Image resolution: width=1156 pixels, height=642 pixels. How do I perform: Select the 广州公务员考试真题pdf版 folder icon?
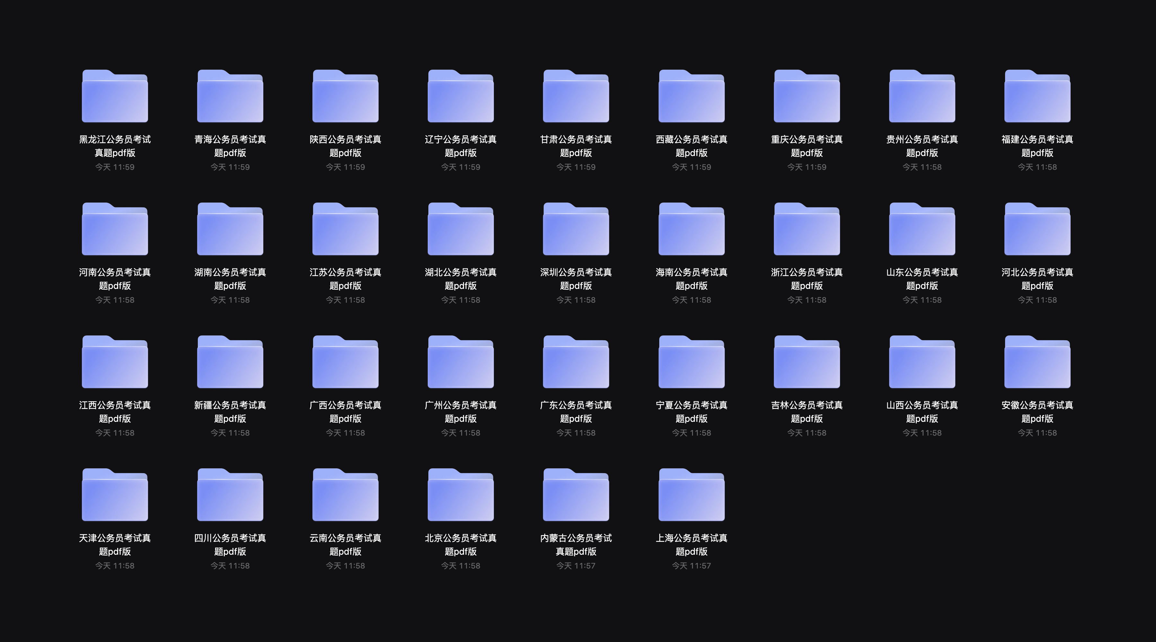coord(461,361)
